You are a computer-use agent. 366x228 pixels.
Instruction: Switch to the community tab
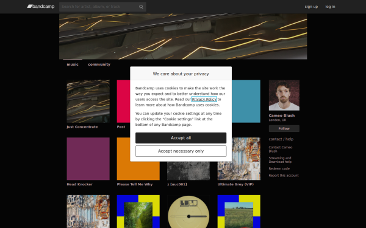pyautogui.click(x=99, y=64)
